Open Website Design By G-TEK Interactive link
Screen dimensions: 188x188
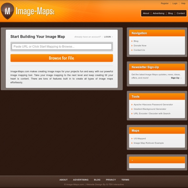pos(105,185)
